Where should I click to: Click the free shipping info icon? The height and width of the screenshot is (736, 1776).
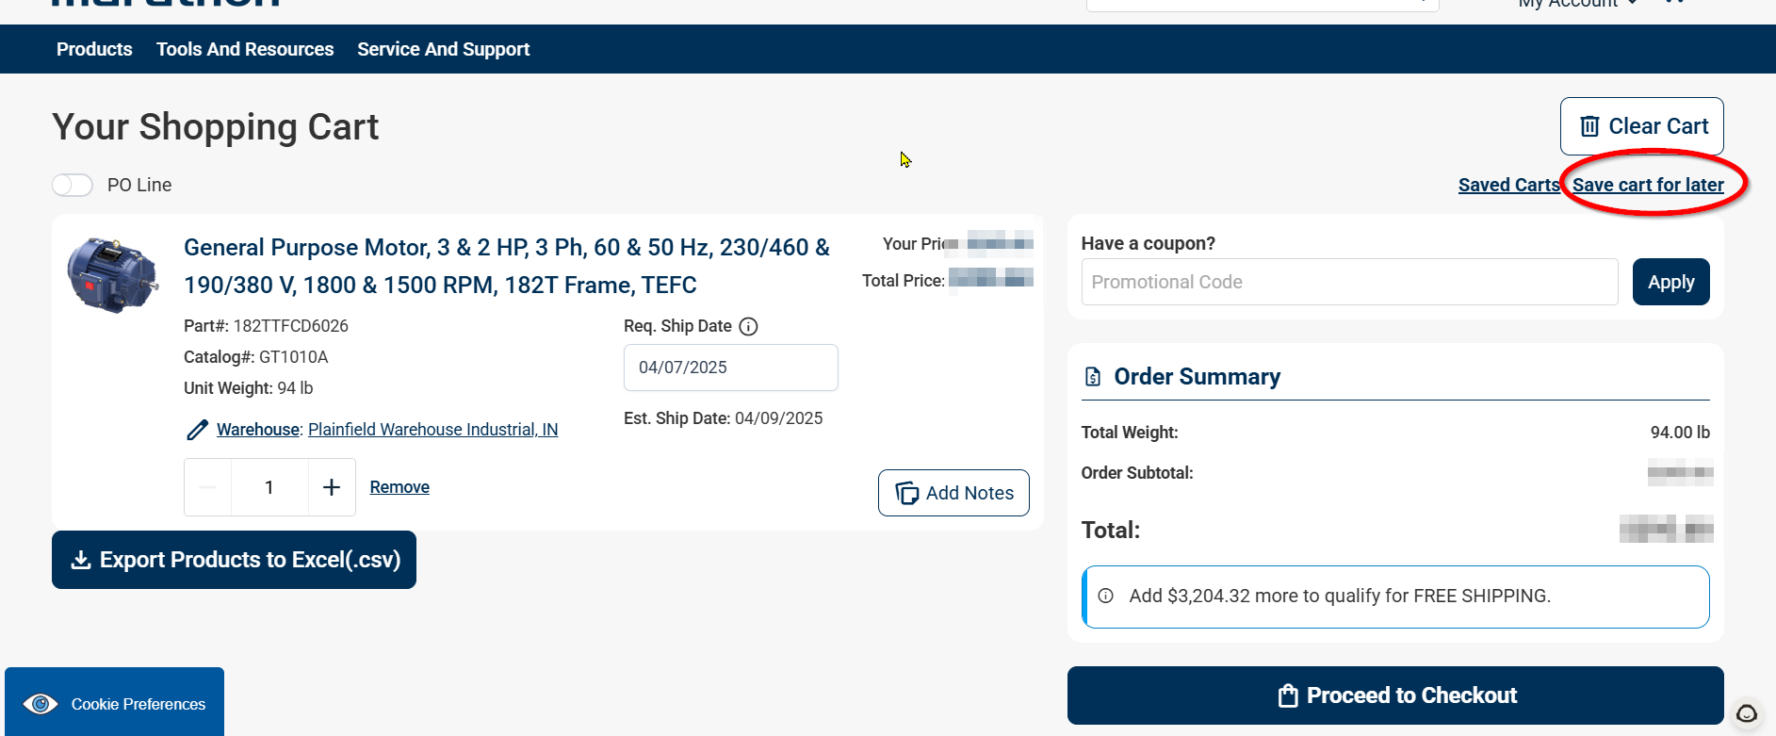pos(1106,596)
